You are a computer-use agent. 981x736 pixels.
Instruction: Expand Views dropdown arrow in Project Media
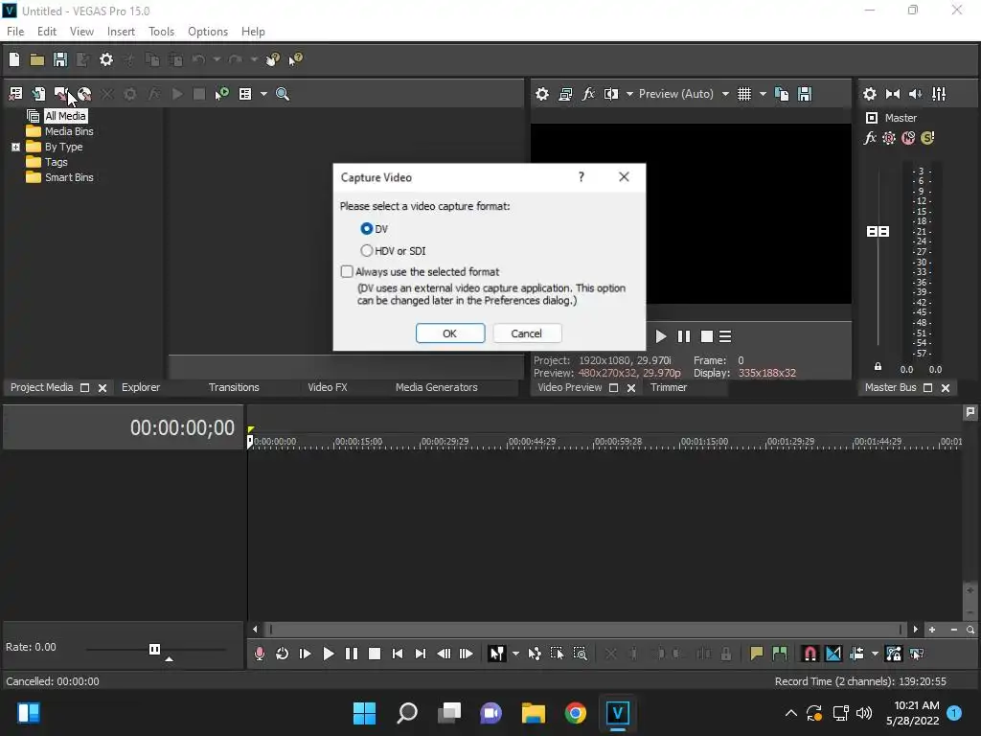coord(263,94)
